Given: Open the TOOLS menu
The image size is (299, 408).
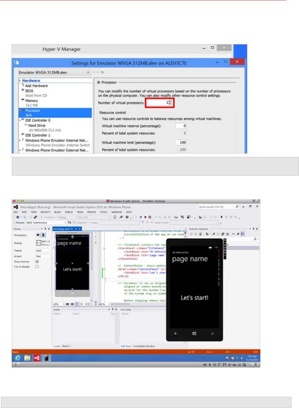Looking at the screenshot, I should 104,212.
